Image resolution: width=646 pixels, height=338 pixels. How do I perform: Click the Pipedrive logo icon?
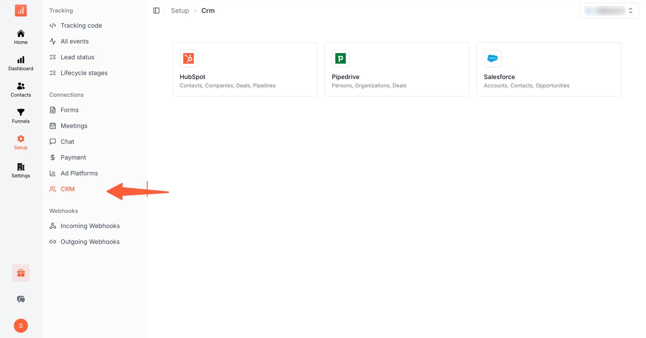click(x=340, y=58)
